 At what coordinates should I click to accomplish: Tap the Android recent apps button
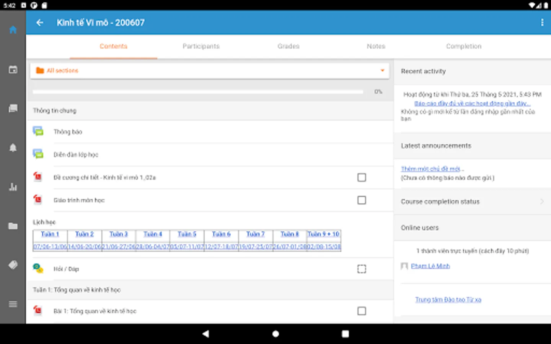point(345,334)
